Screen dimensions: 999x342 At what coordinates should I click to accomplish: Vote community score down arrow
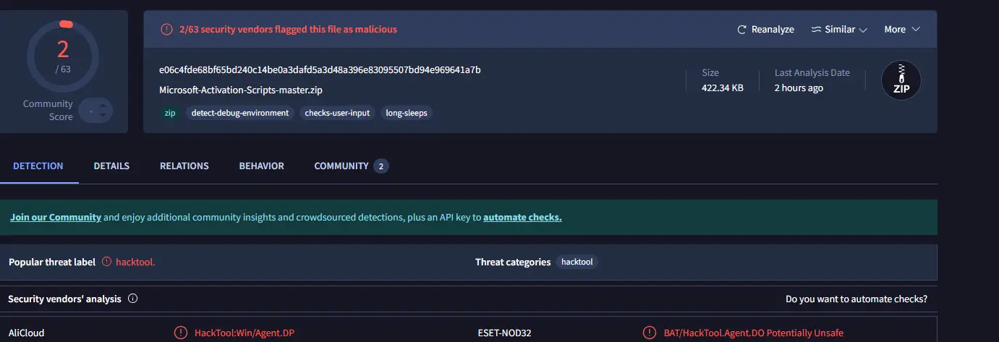pos(103,116)
